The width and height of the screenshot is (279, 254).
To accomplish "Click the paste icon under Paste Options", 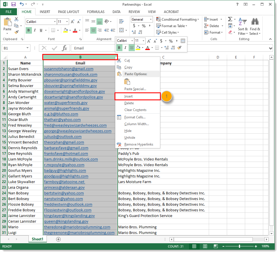I will 127,81.
